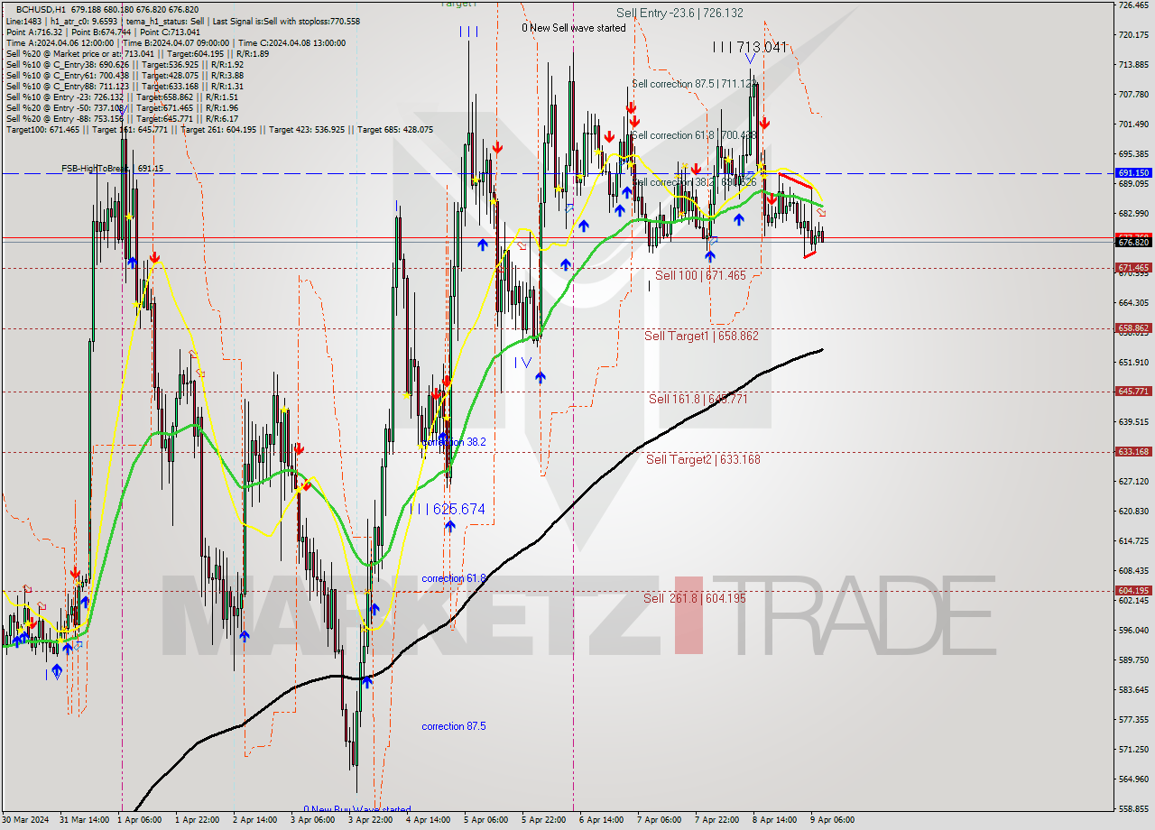
Task: Click the blue 691.150 price axis tag
Action: pyautogui.click(x=1133, y=172)
